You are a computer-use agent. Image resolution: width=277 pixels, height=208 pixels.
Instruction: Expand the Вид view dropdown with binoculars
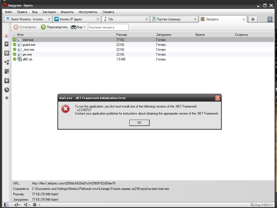point(78,27)
